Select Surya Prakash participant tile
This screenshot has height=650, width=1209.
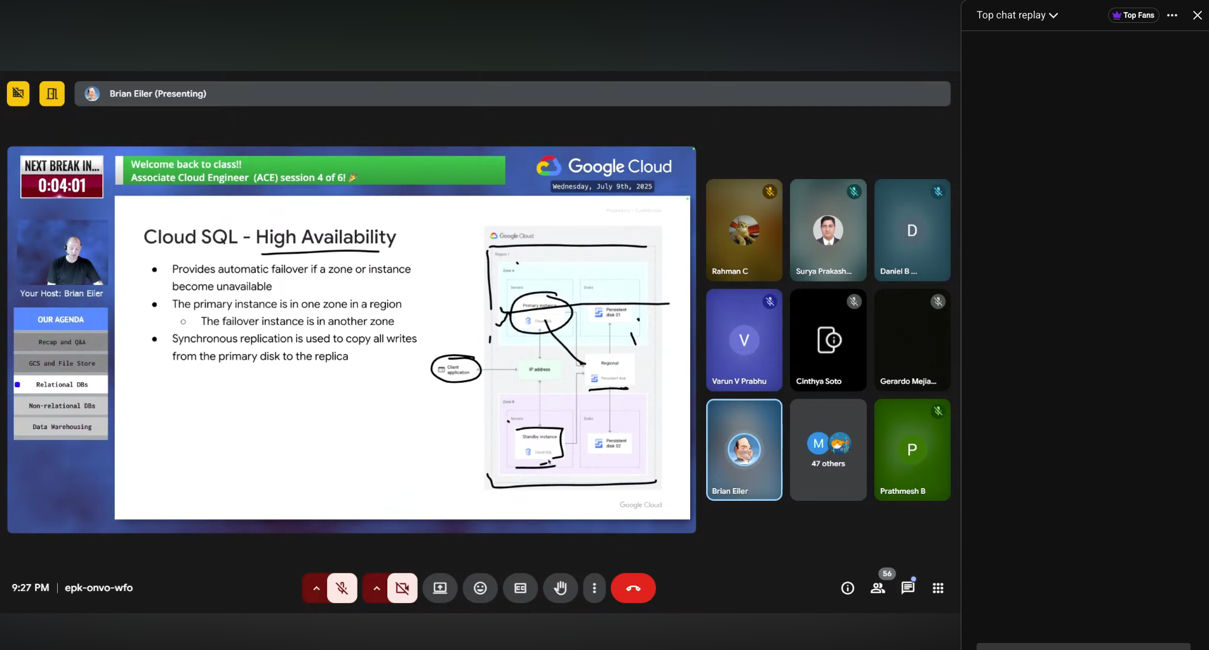click(828, 230)
